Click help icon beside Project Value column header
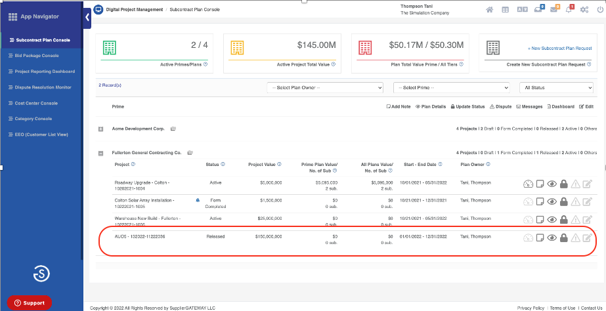606x311 pixels. pos(280,164)
